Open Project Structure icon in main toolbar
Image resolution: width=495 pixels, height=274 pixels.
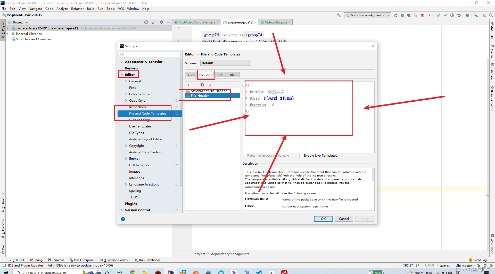pyautogui.click(x=467, y=15)
